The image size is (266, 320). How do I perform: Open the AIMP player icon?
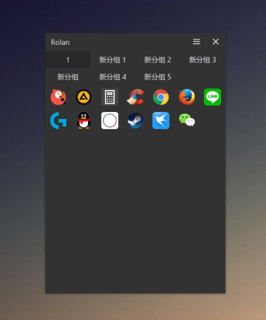pyautogui.click(x=84, y=97)
